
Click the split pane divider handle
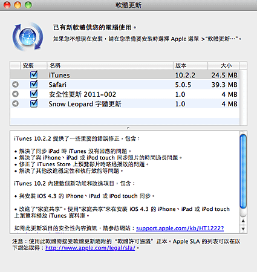(x=128, y=128)
